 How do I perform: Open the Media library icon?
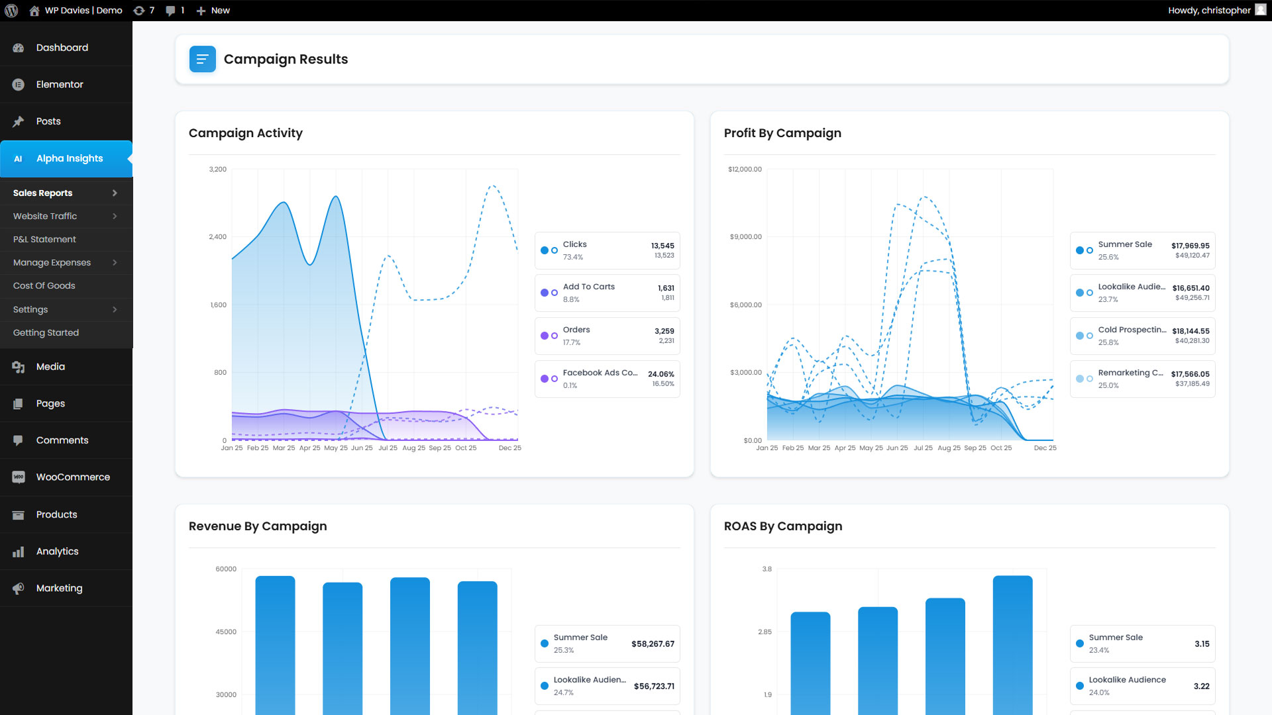point(19,367)
